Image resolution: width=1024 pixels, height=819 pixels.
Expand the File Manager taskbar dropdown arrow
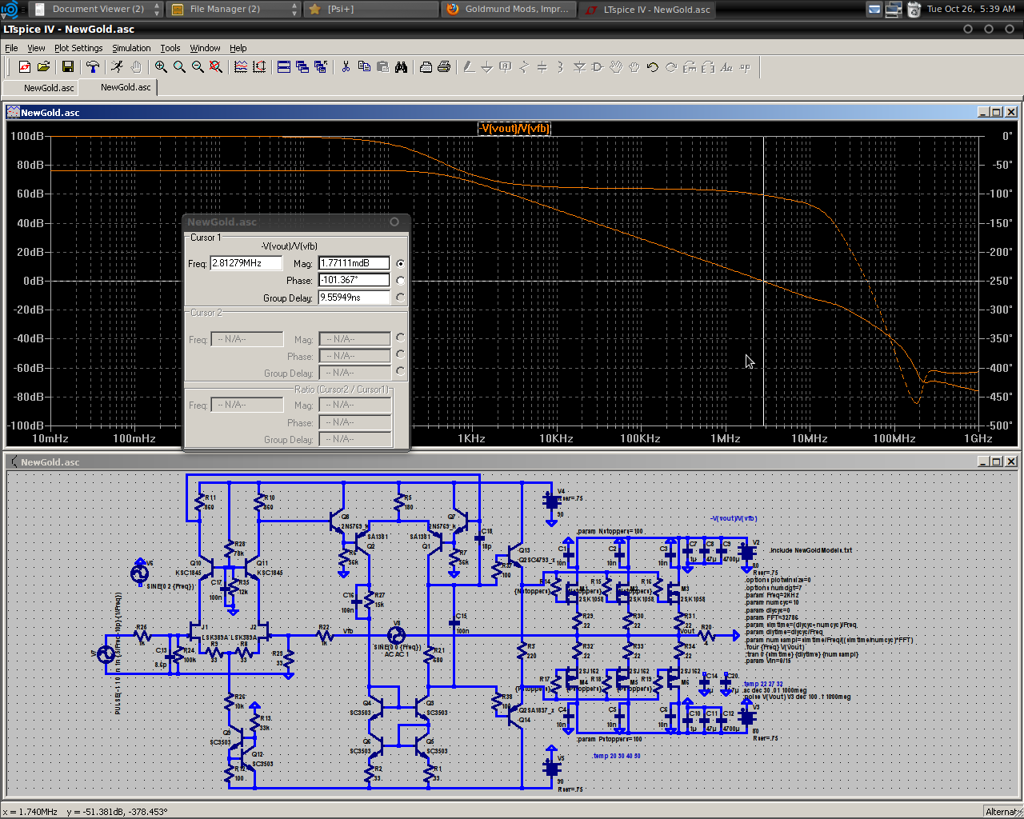click(x=294, y=9)
